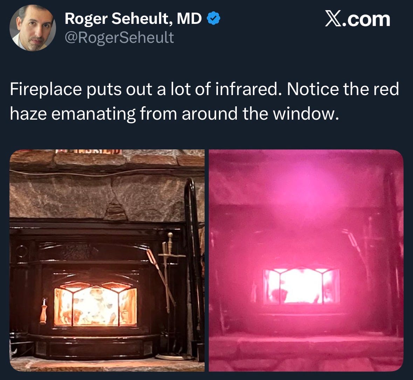Click the X logo in X.com watermark

333,19
